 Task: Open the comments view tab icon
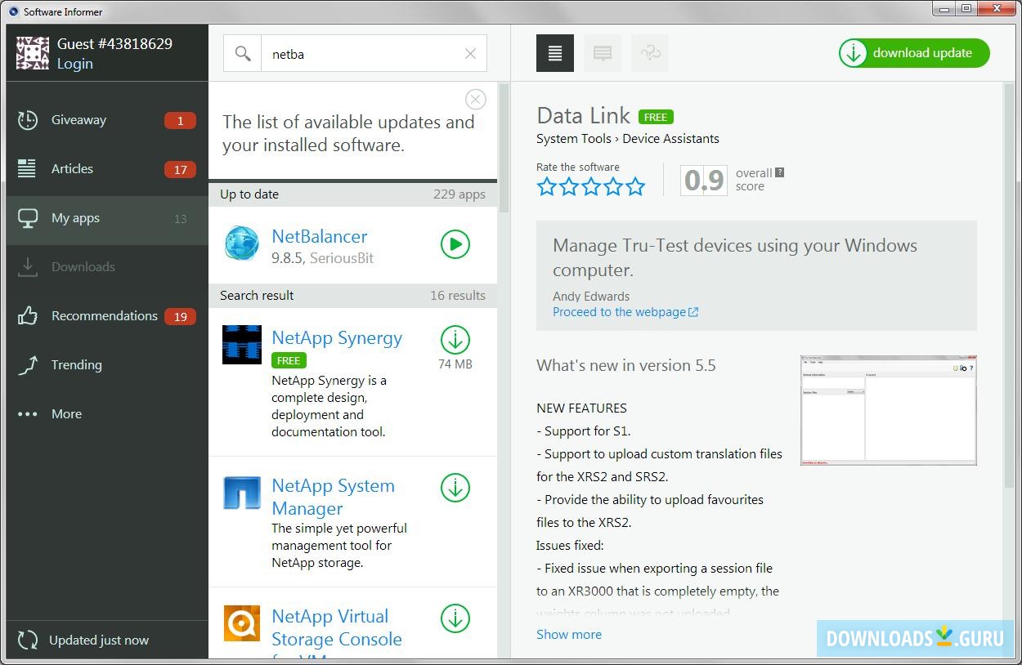(x=603, y=54)
